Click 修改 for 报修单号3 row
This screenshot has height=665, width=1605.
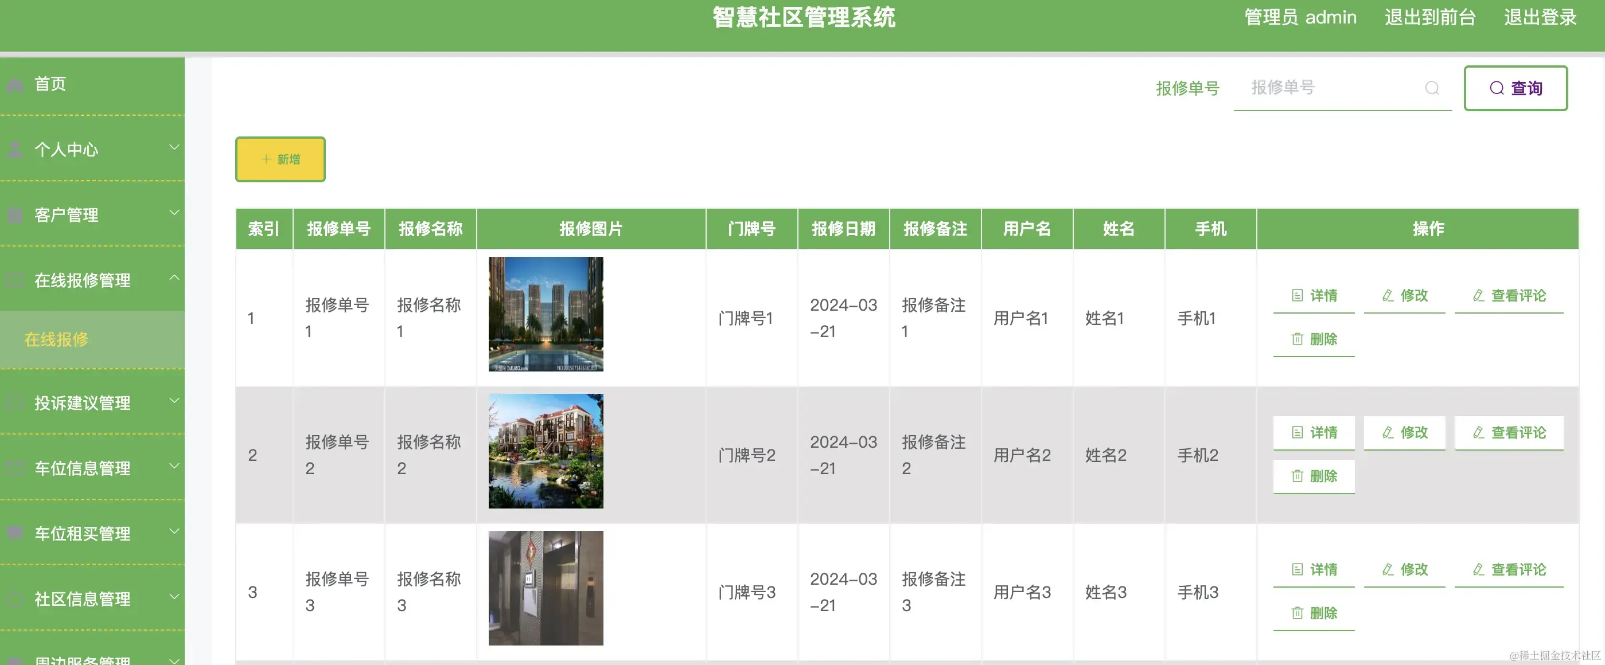click(x=1404, y=570)
